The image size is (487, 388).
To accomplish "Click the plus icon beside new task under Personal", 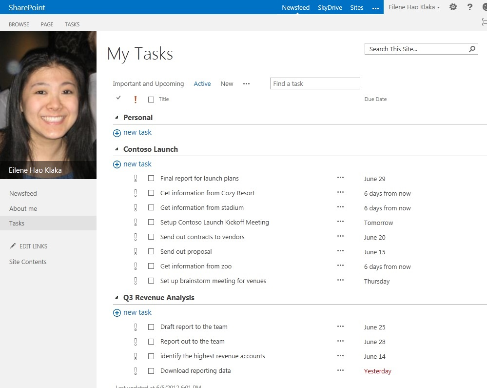I will (x=117, y=132).
